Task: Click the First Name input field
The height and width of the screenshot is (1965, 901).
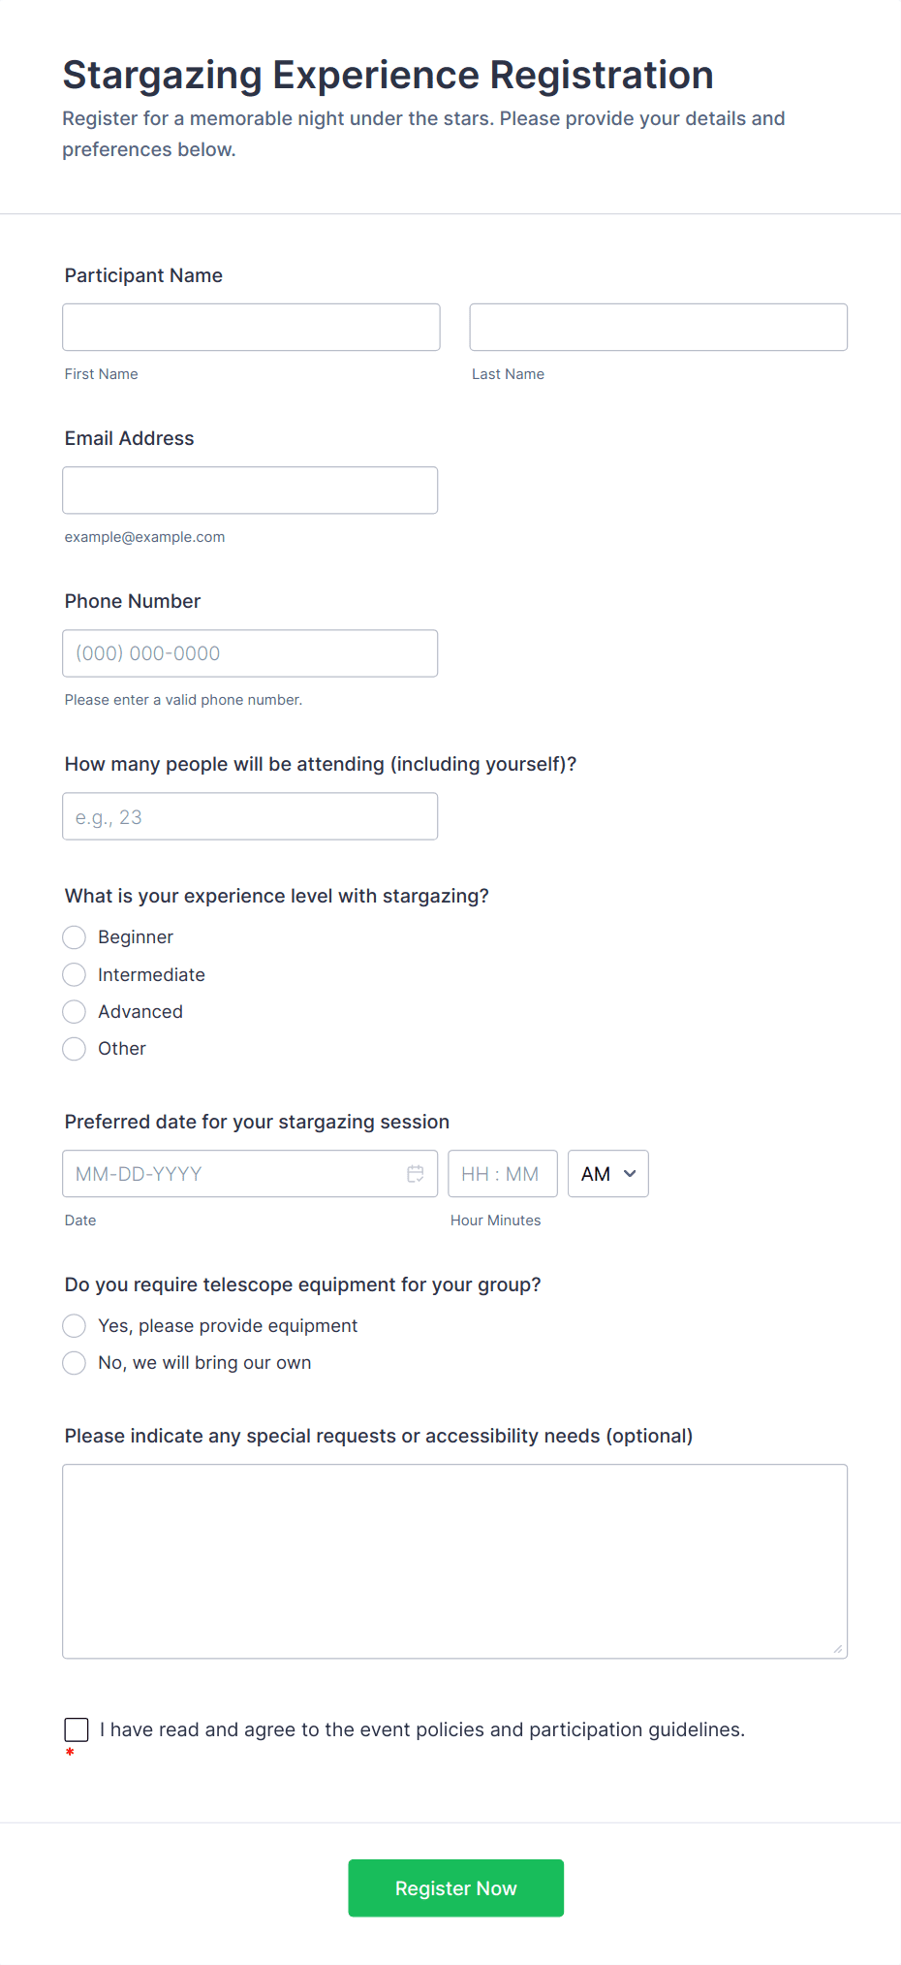Action: pos(251,328)
